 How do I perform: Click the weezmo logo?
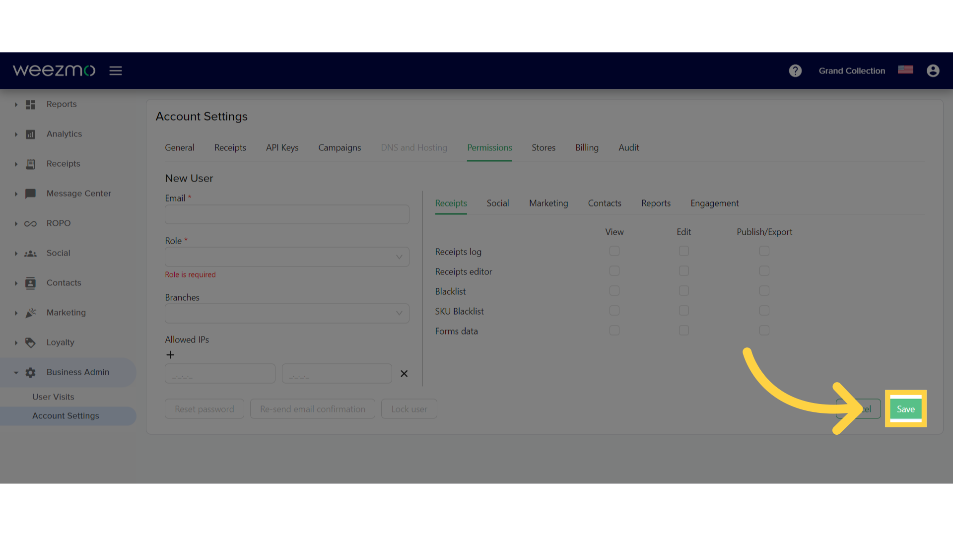pos(54,70)
